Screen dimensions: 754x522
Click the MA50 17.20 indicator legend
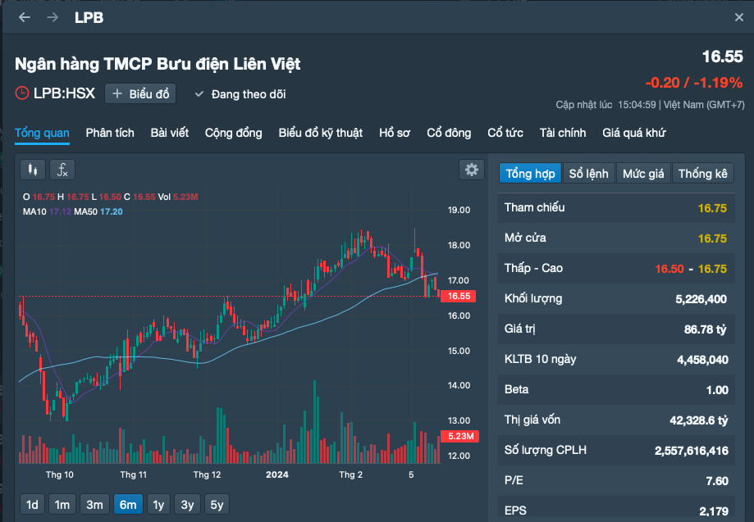[98, 211]
